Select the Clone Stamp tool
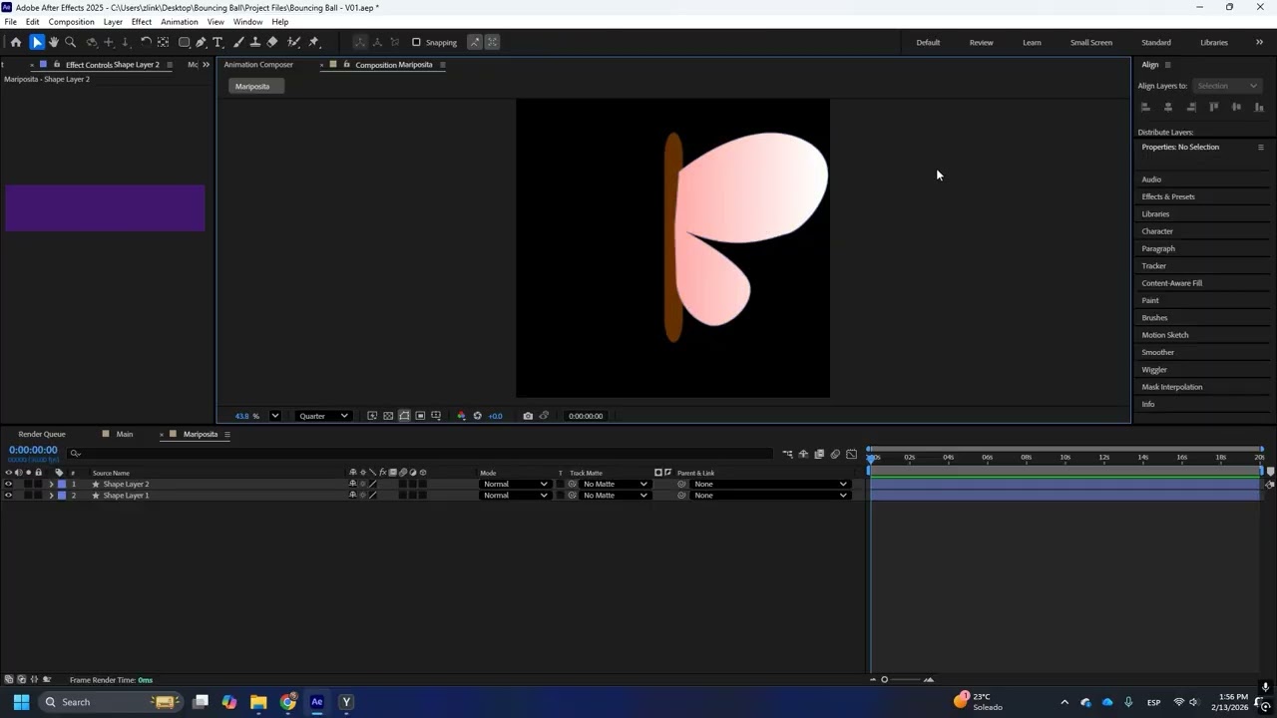This screenshot has height=718, width=1277. [x=255, y=42]
